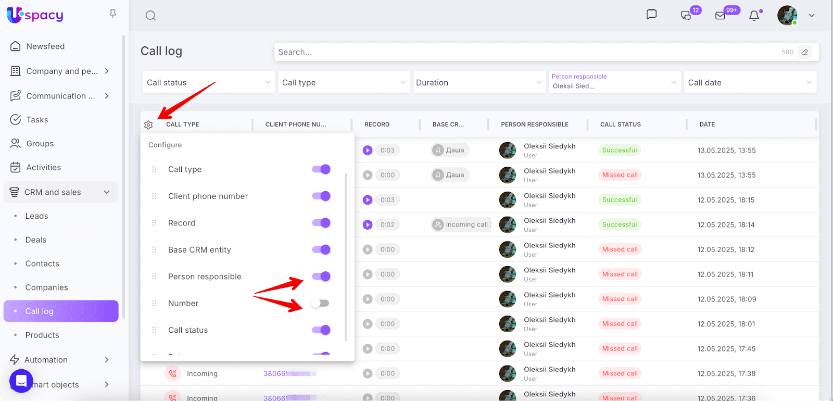Select Deals in the sidebar

pos(36,240)
